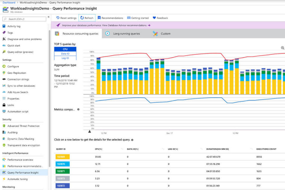Click the Configure icon under Settings
This screenshot has height=190, width=285.
(x=4, y=66)
